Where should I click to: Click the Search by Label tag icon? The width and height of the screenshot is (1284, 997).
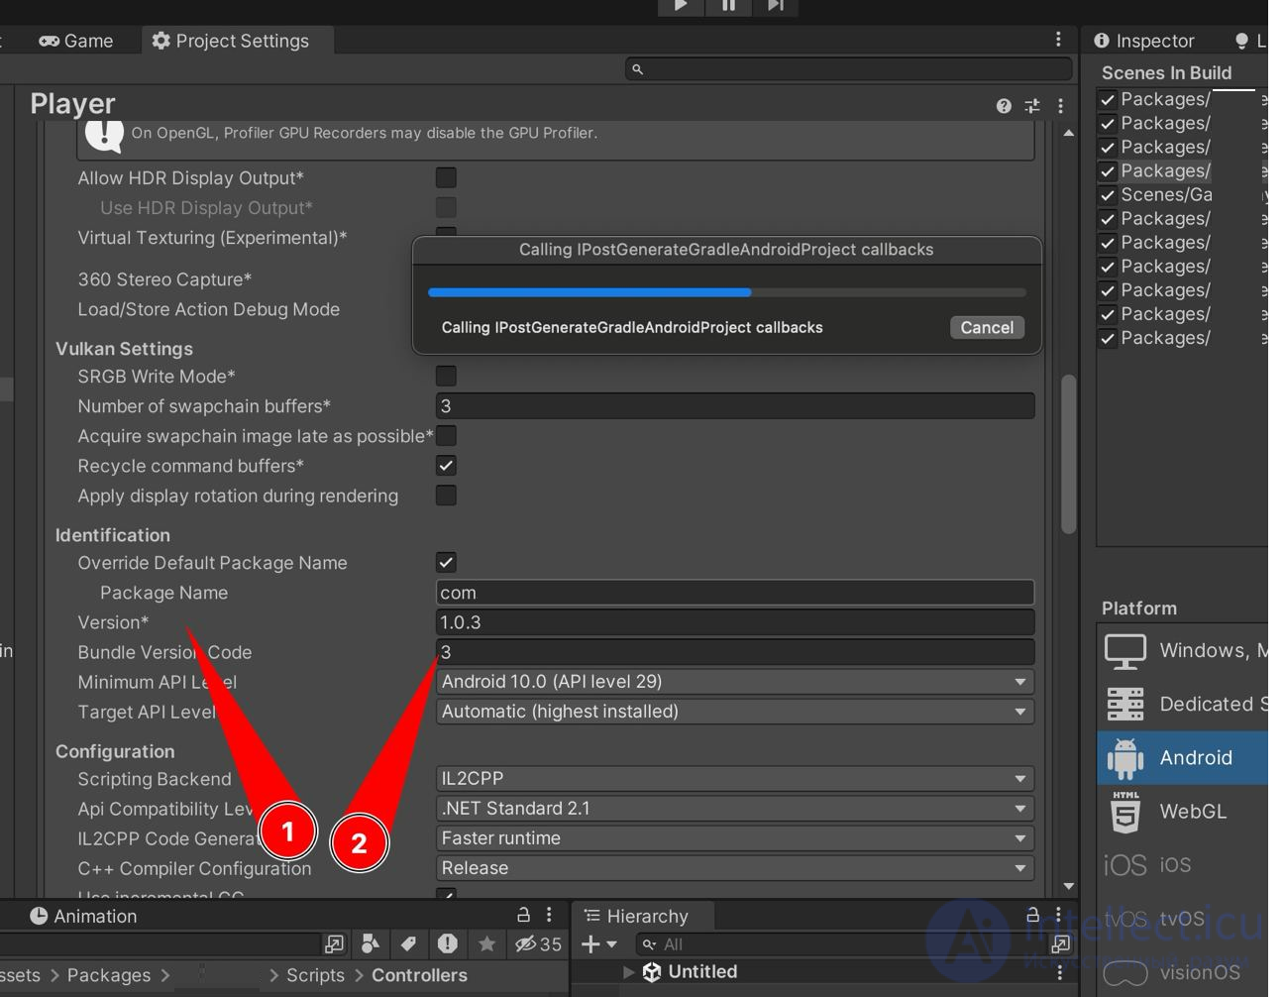tap(408, 943)
